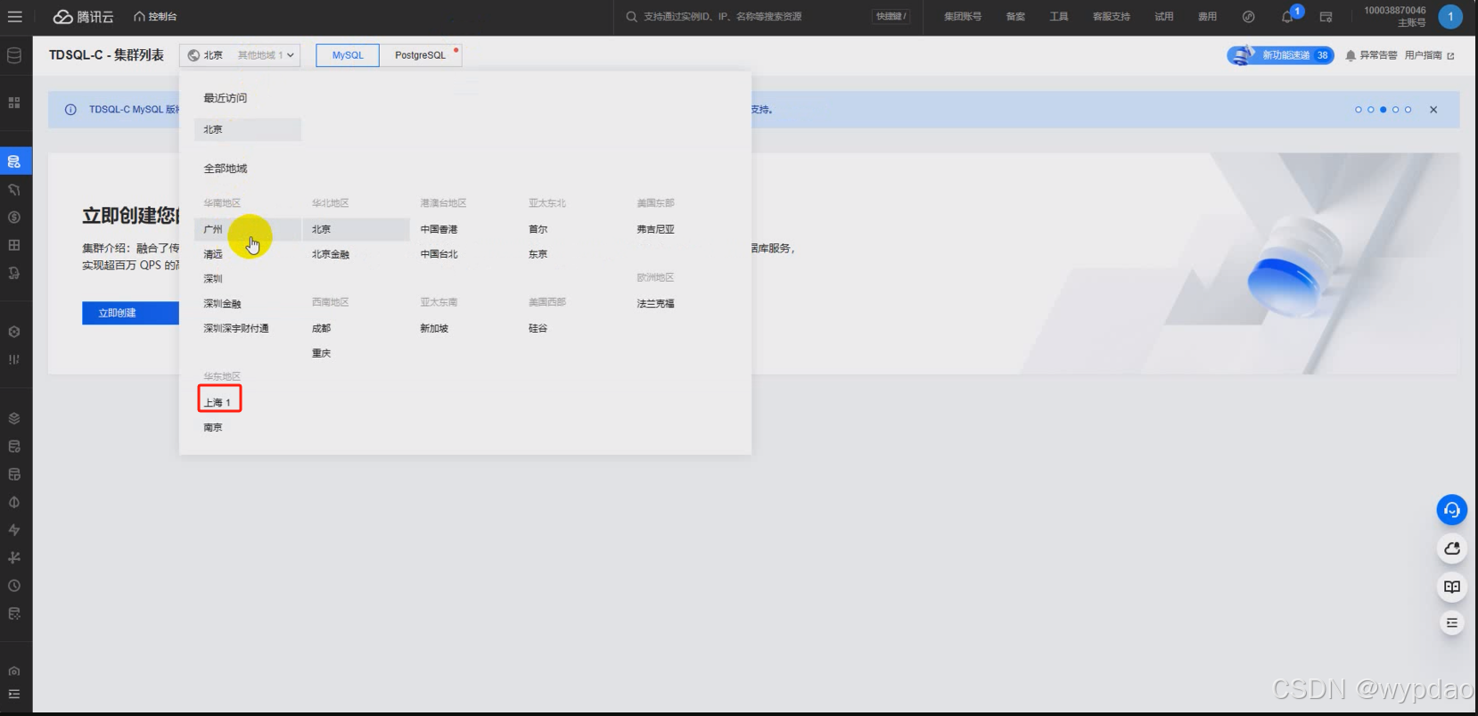Select 东京 region
This screenshot has width=1478, height=716.
(538, 254)
